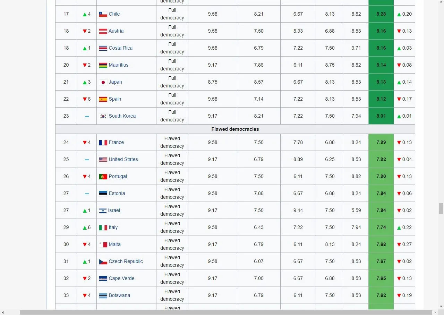Click the Czech Republic flag icon
Screen dimensions: 444x315
tap(103, 261)
